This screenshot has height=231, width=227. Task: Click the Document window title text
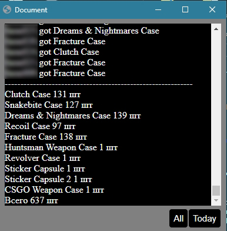click(x=31, y=10)
